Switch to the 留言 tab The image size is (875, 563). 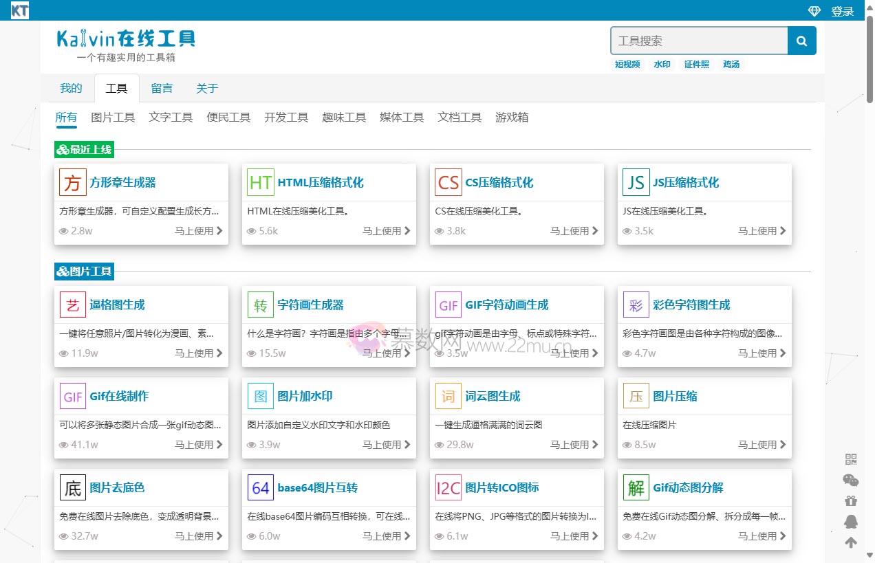162,88
